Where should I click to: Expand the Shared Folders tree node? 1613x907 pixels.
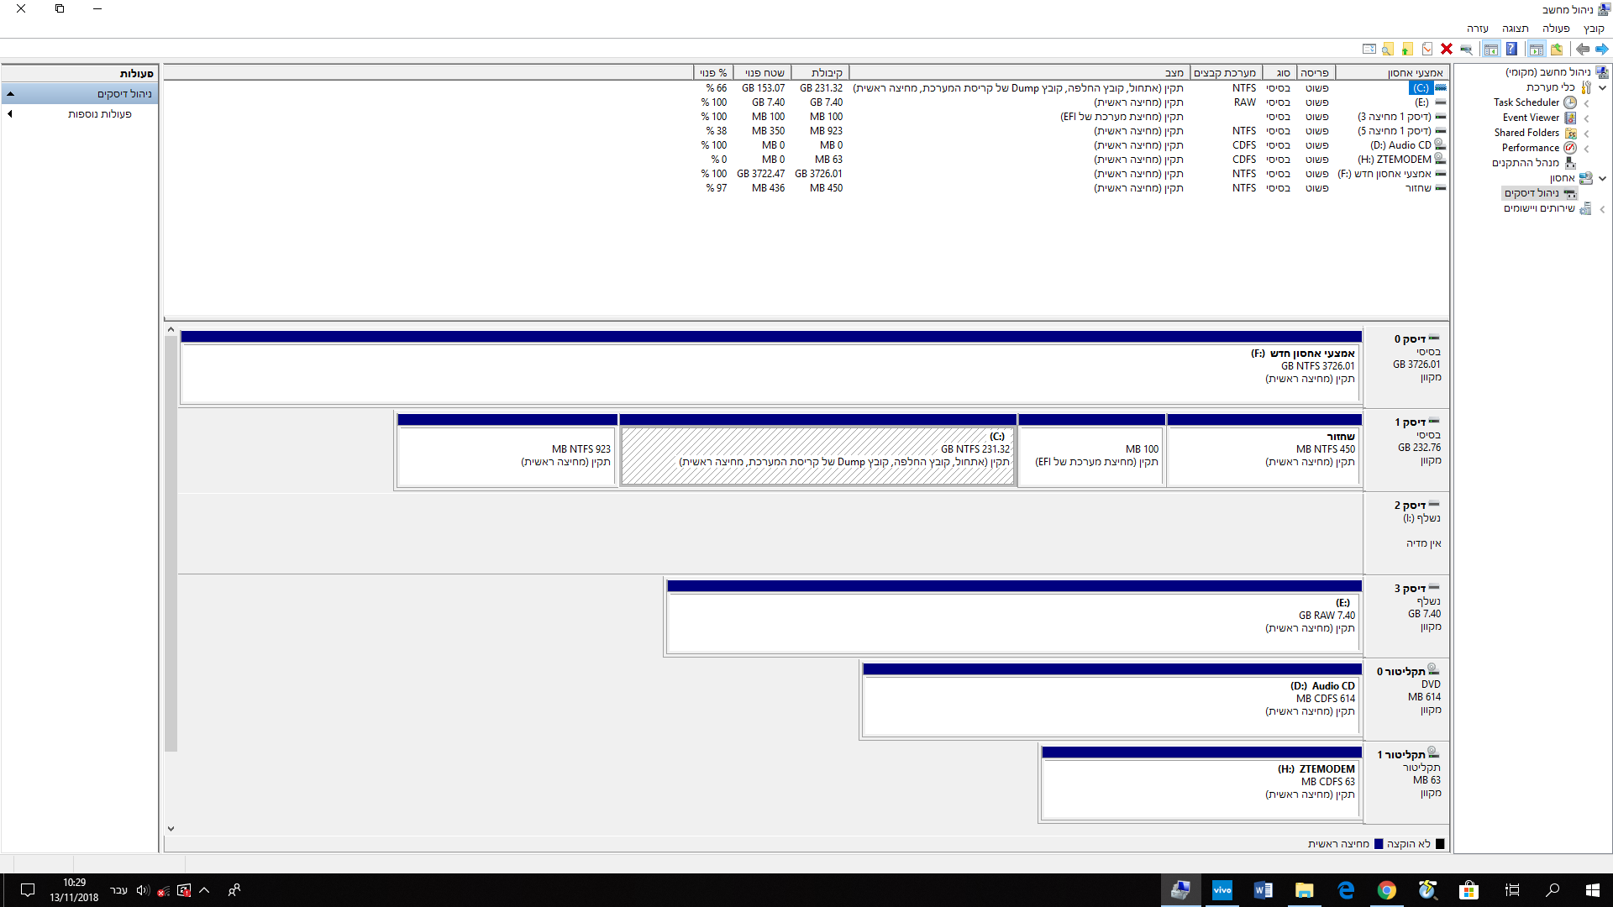click(1586, 134)
